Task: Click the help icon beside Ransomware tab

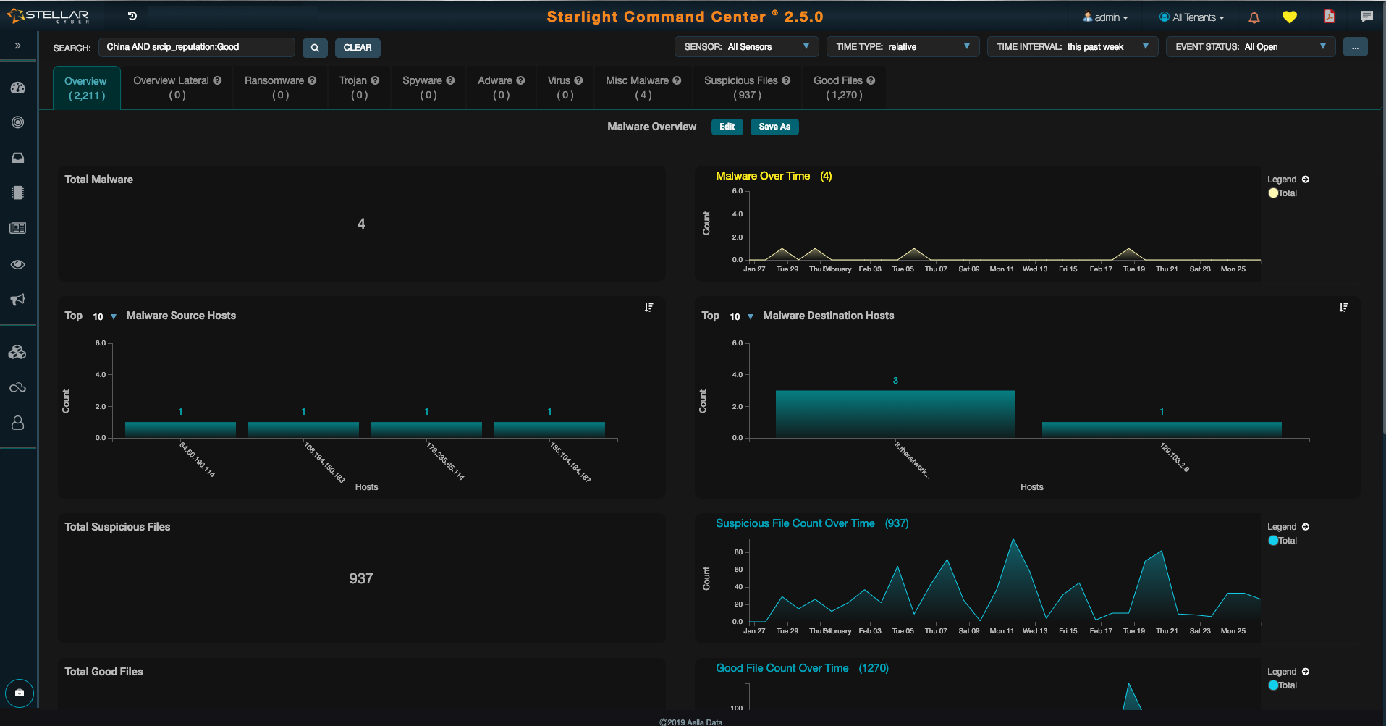Action: [x=312, y=80]
